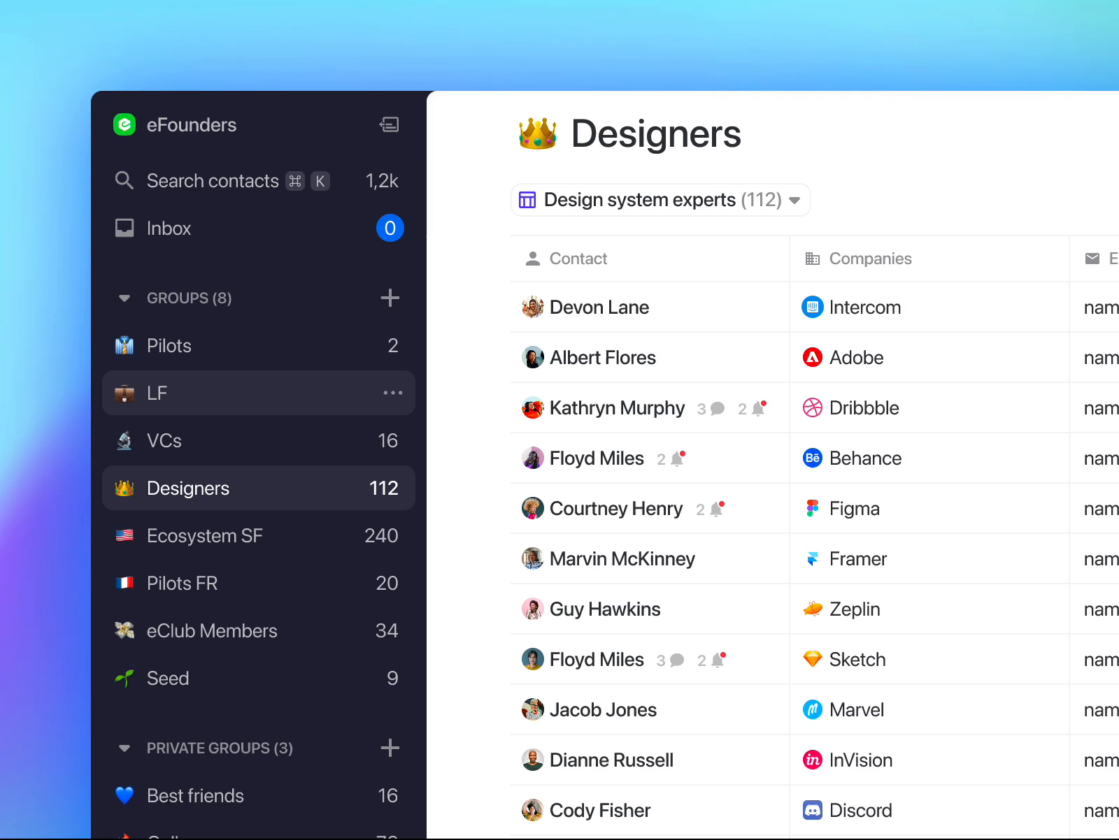
Task: Open the Pilots FR group
Action: [x=259, y=583]
